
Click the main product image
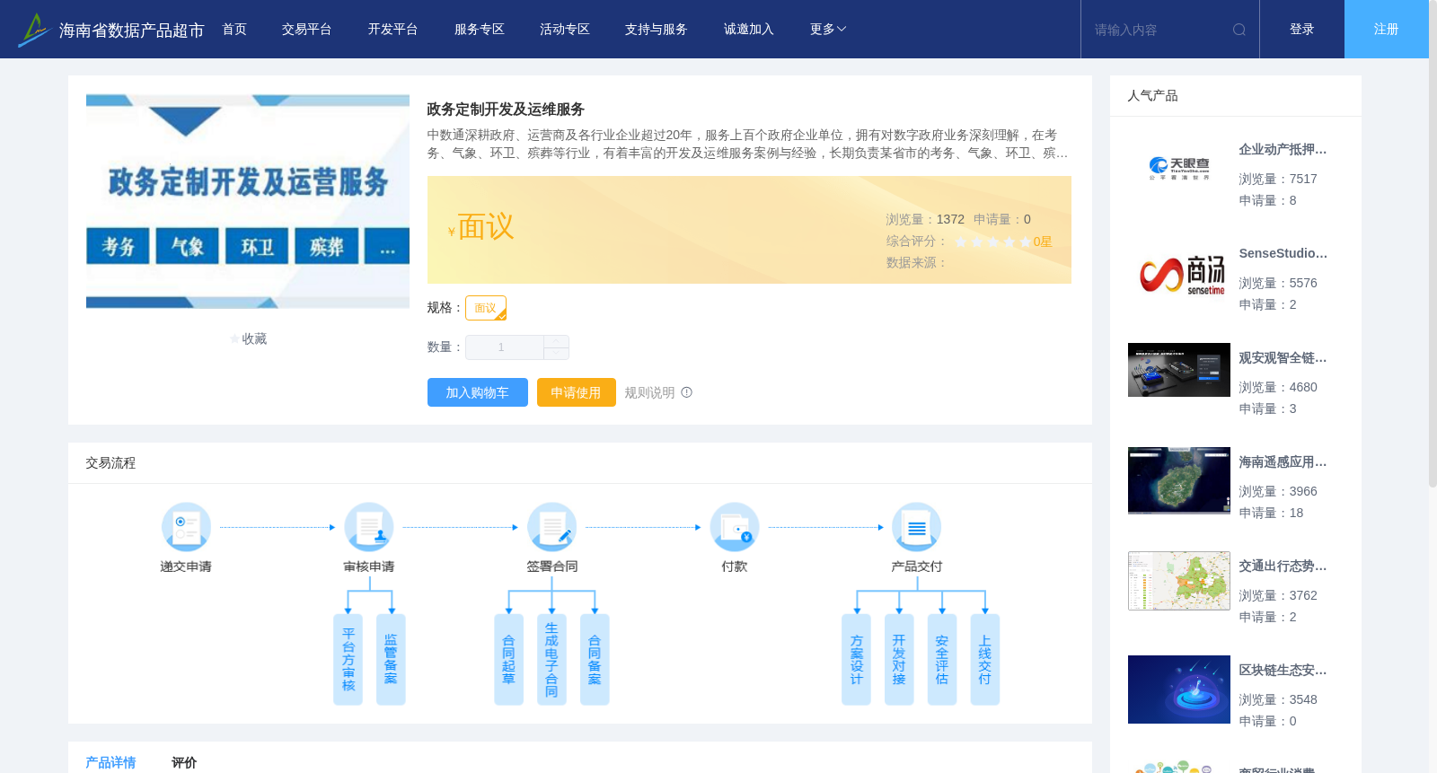tap(248, 201)
